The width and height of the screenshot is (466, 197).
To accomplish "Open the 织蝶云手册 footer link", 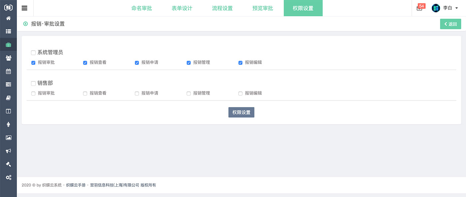I will point(76,185).
